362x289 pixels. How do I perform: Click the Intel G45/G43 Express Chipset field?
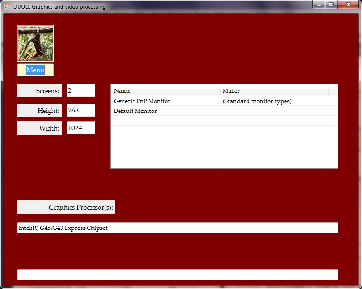(x=177, y=228)
